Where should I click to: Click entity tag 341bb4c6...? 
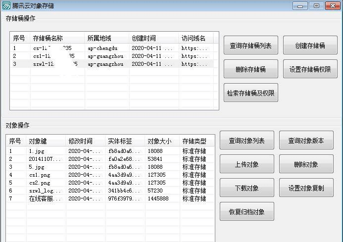pyautogui.click(x=124, y=191)
